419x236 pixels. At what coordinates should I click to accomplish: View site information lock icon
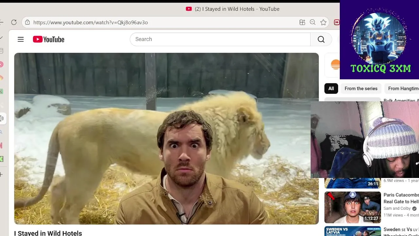point(27,22)
